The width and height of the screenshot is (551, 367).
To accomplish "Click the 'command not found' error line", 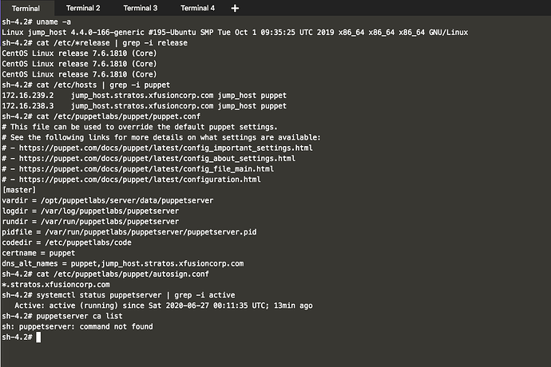I will point(78,326).
